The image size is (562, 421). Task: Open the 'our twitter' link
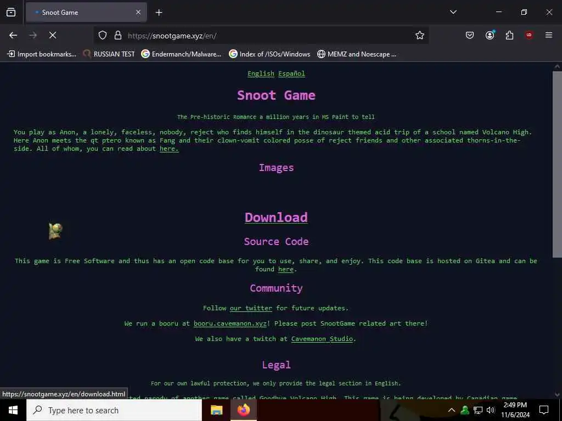tap(251, 308)
